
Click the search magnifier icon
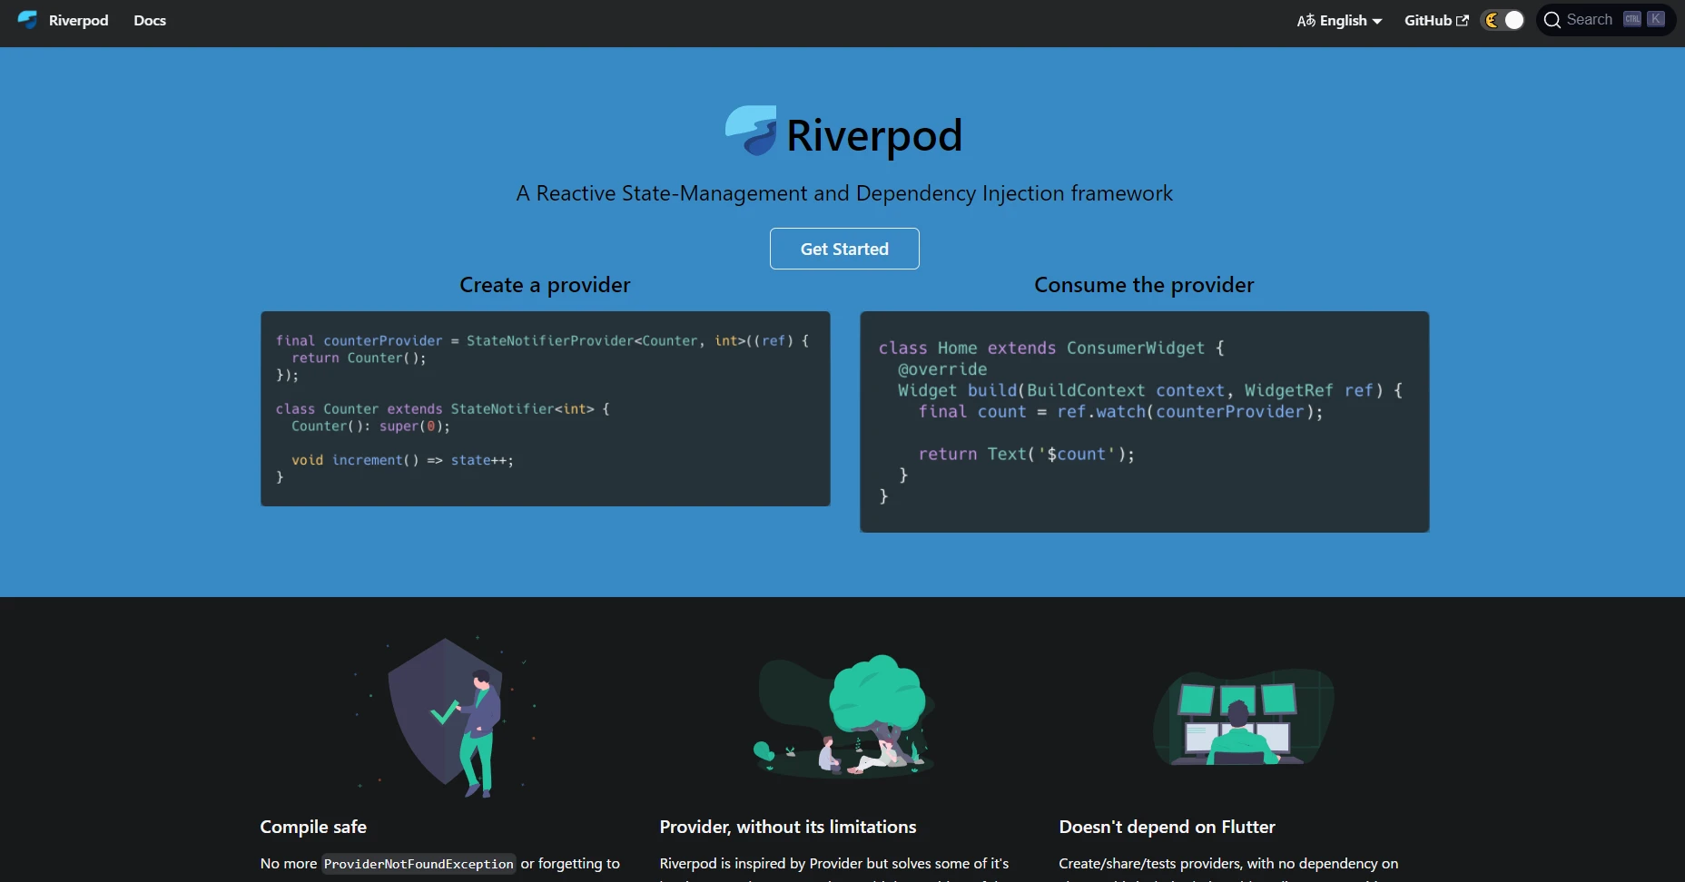pyautogui.click(x=1554, y=19)
